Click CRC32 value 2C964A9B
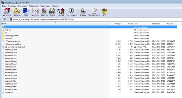 [171, 41]
